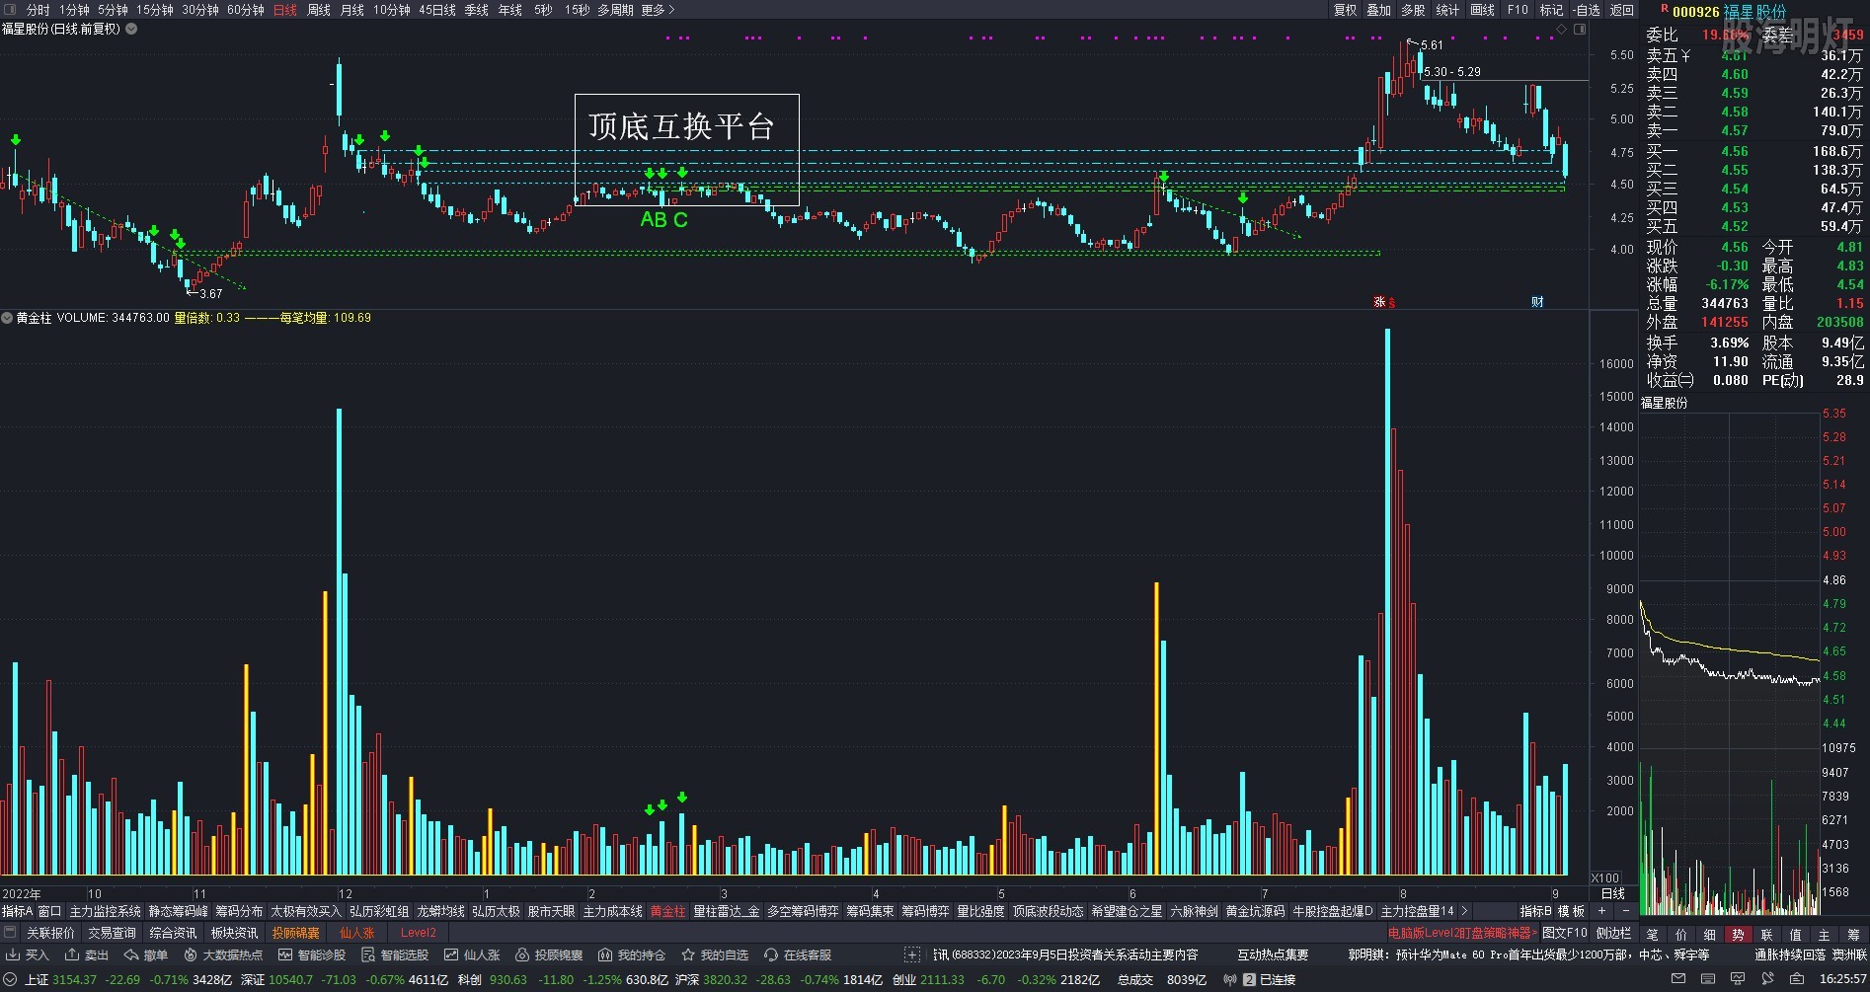Select 黄金柱 indicator tab
Screen dimensions: 1870x992
(667, 911)
